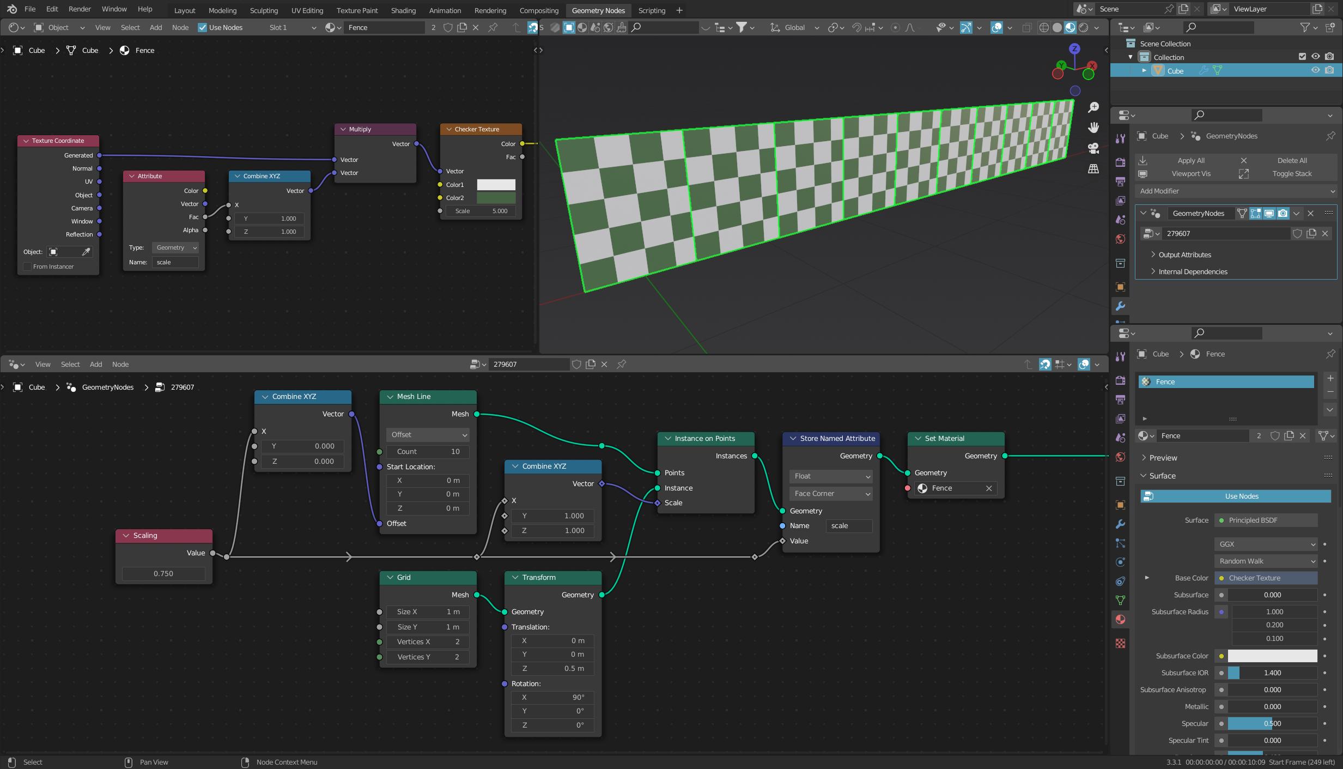1343x769 pixels.
Task: Click eyedropper in Texture Coordinate Object field
Action: [86, 252]
